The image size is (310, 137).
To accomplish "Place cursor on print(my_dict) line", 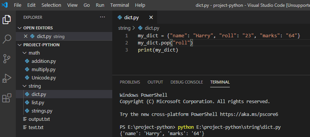I will pos(158,50).
